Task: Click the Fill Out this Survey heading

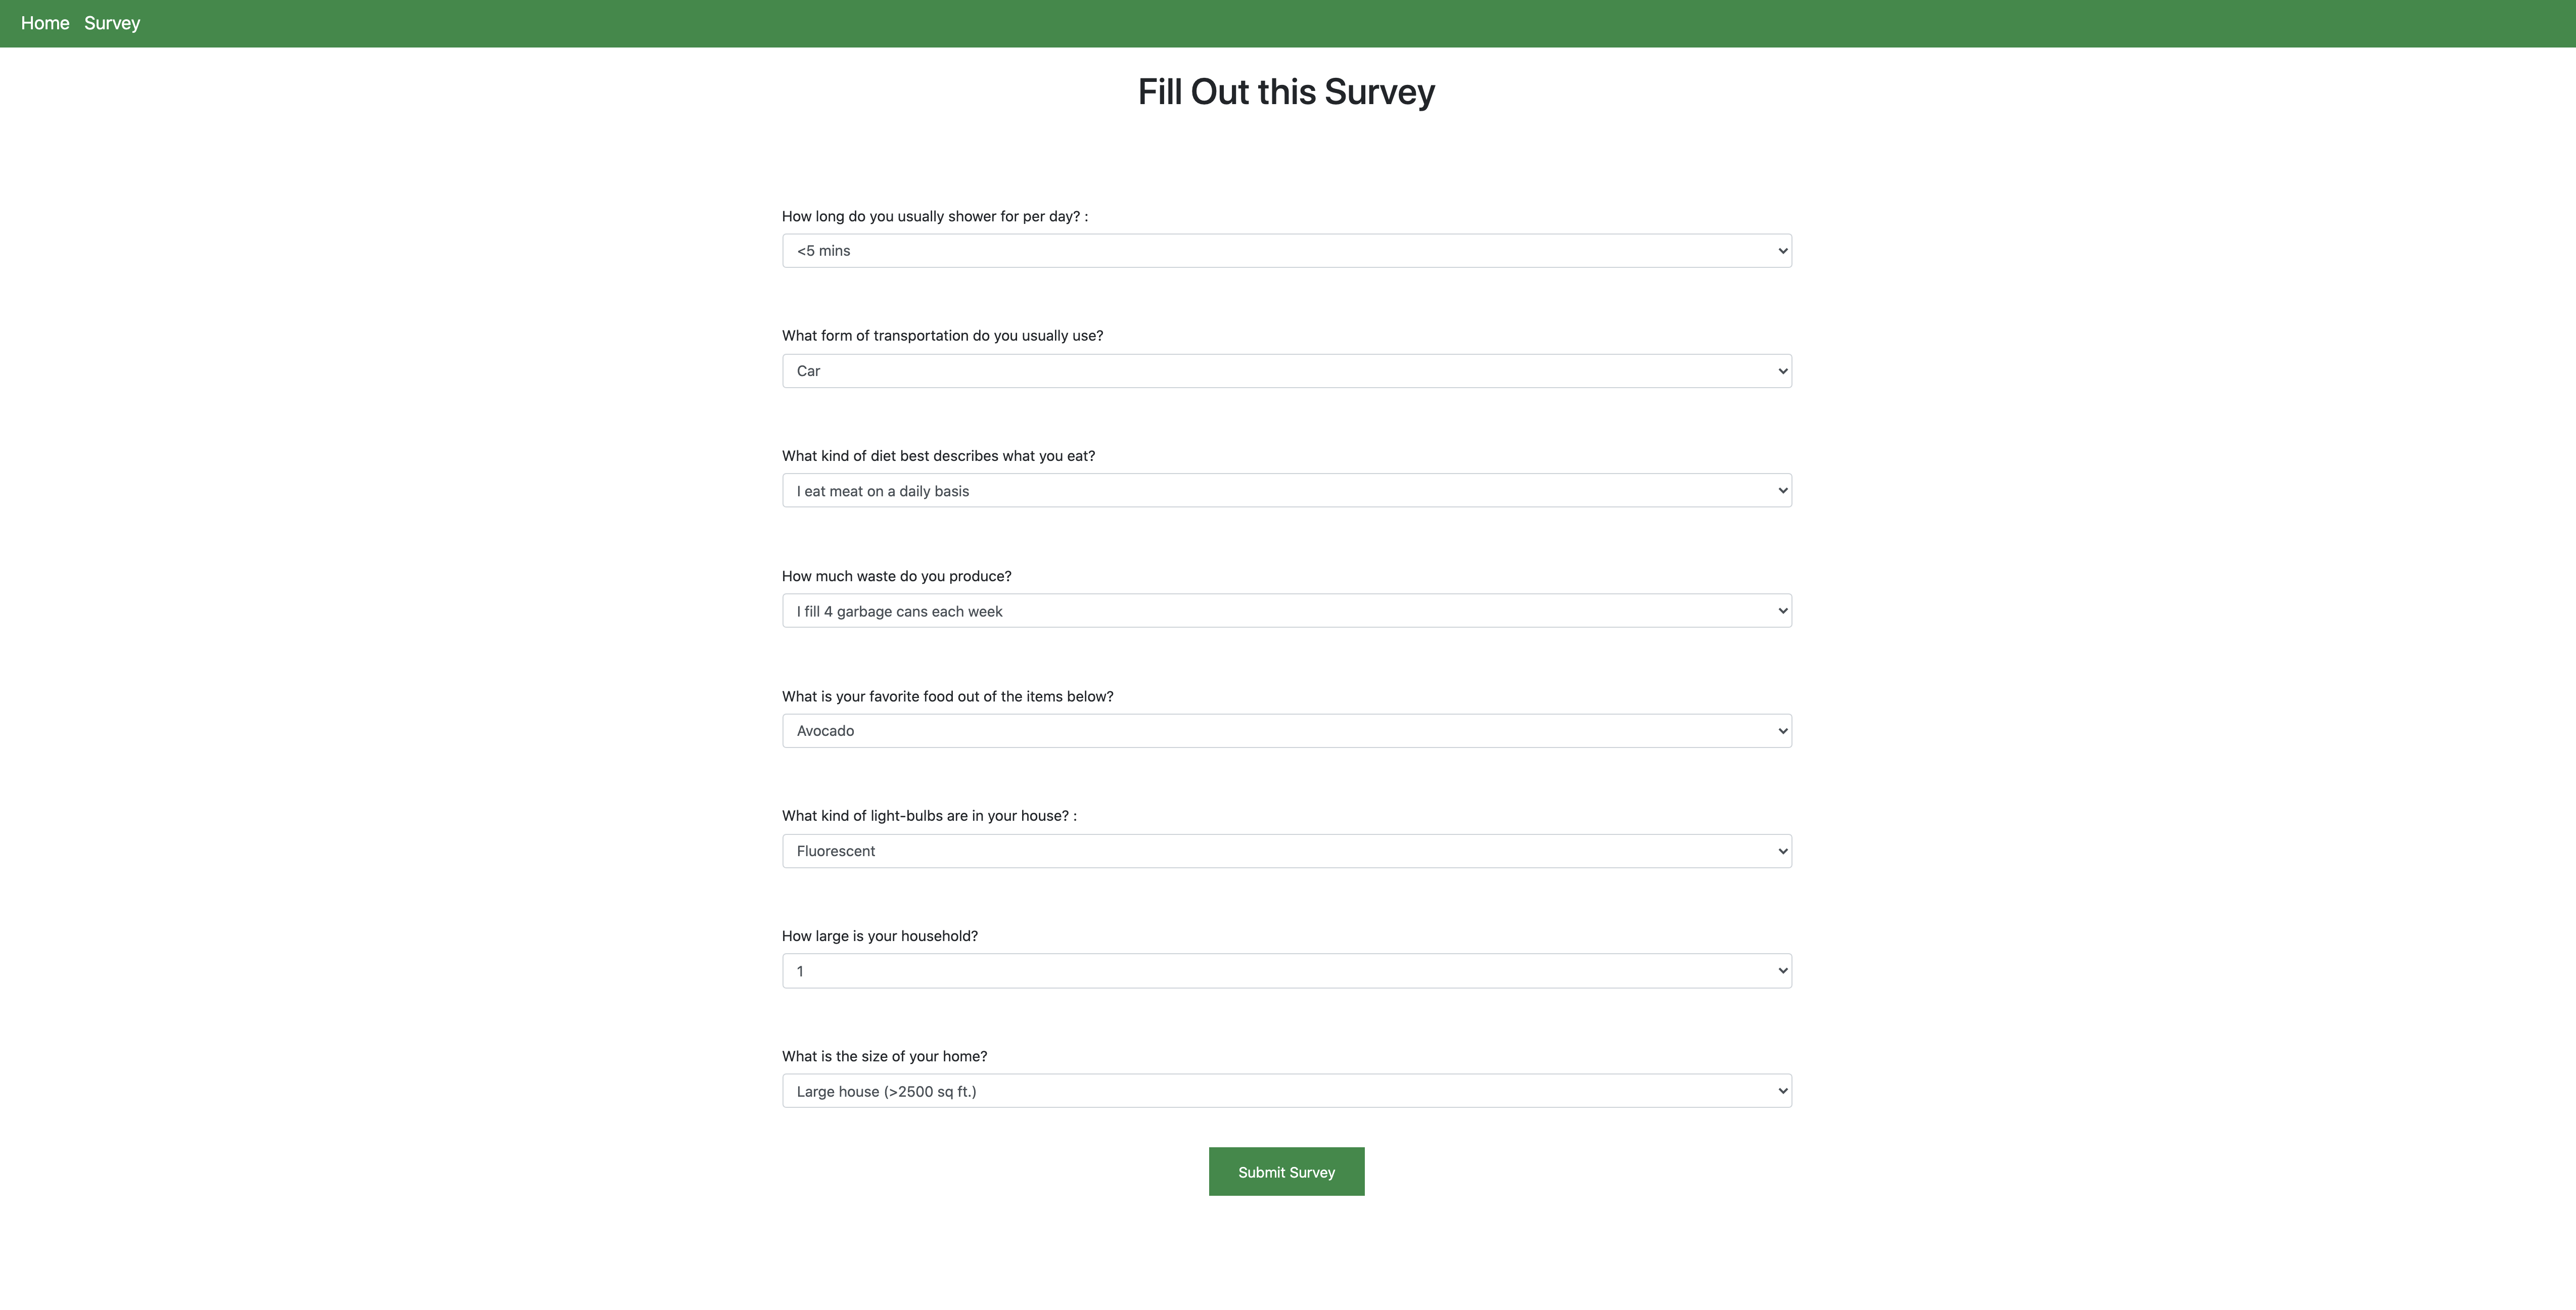Action: (x=1286, y=92)
